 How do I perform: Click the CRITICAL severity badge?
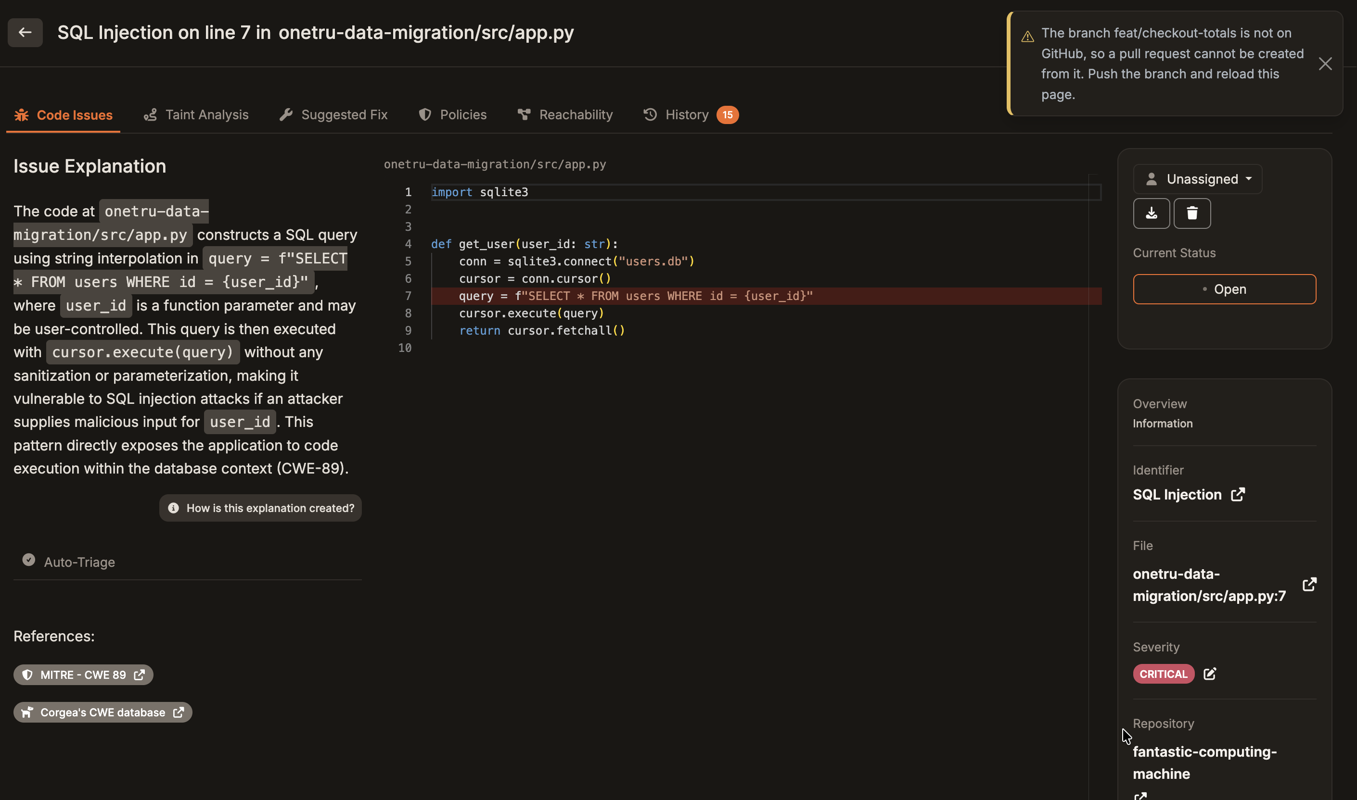pyautogui.click(x=1163, y=674)
